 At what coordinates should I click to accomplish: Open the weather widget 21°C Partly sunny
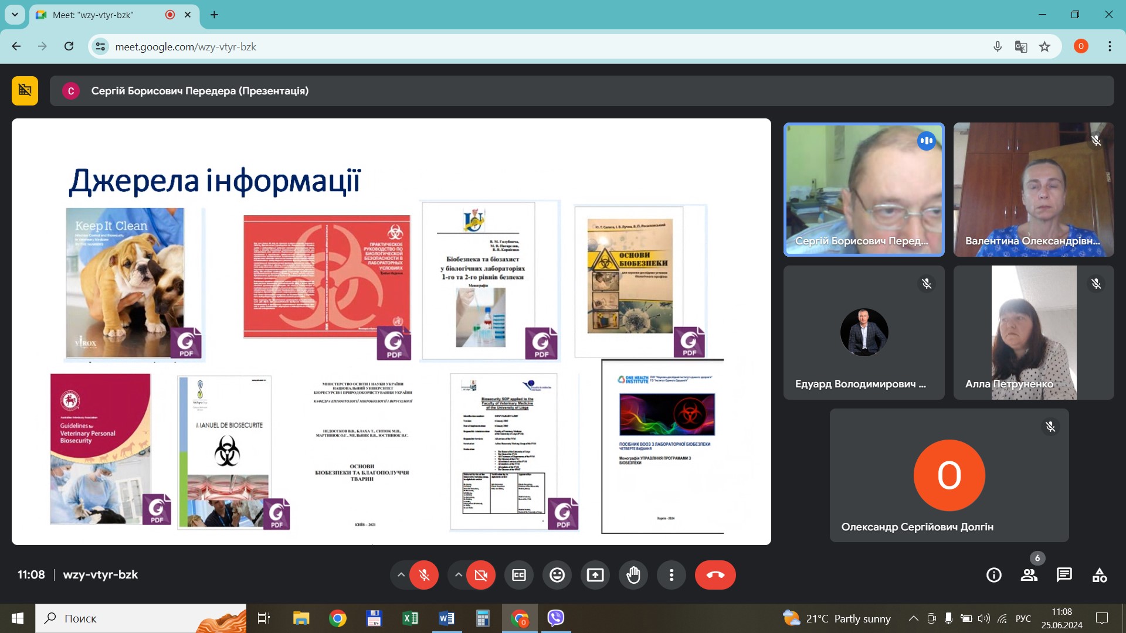[837, 618]
